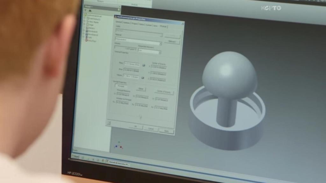This screenshot has width=326, height=183.
Task: Expand the Model browser panel dropdown
Action: [x=91, y=6]
